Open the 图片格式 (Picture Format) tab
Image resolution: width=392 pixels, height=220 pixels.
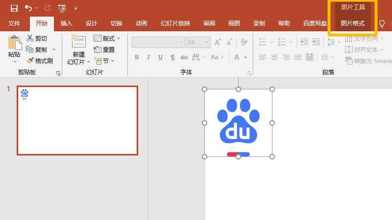[x=352, y=23]
